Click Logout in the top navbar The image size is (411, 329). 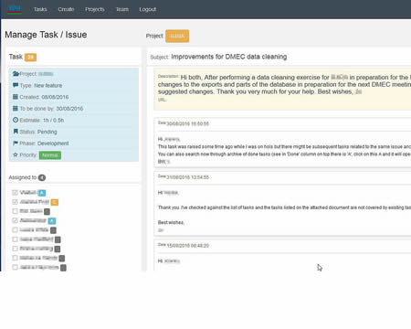[148, 9]
